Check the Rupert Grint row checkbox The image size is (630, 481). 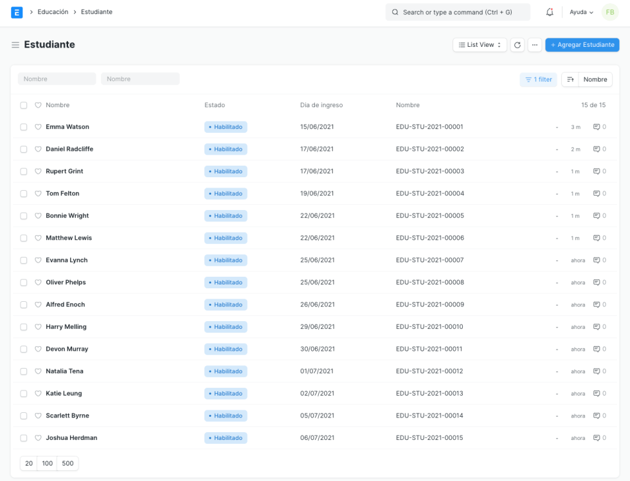(24, 171)
